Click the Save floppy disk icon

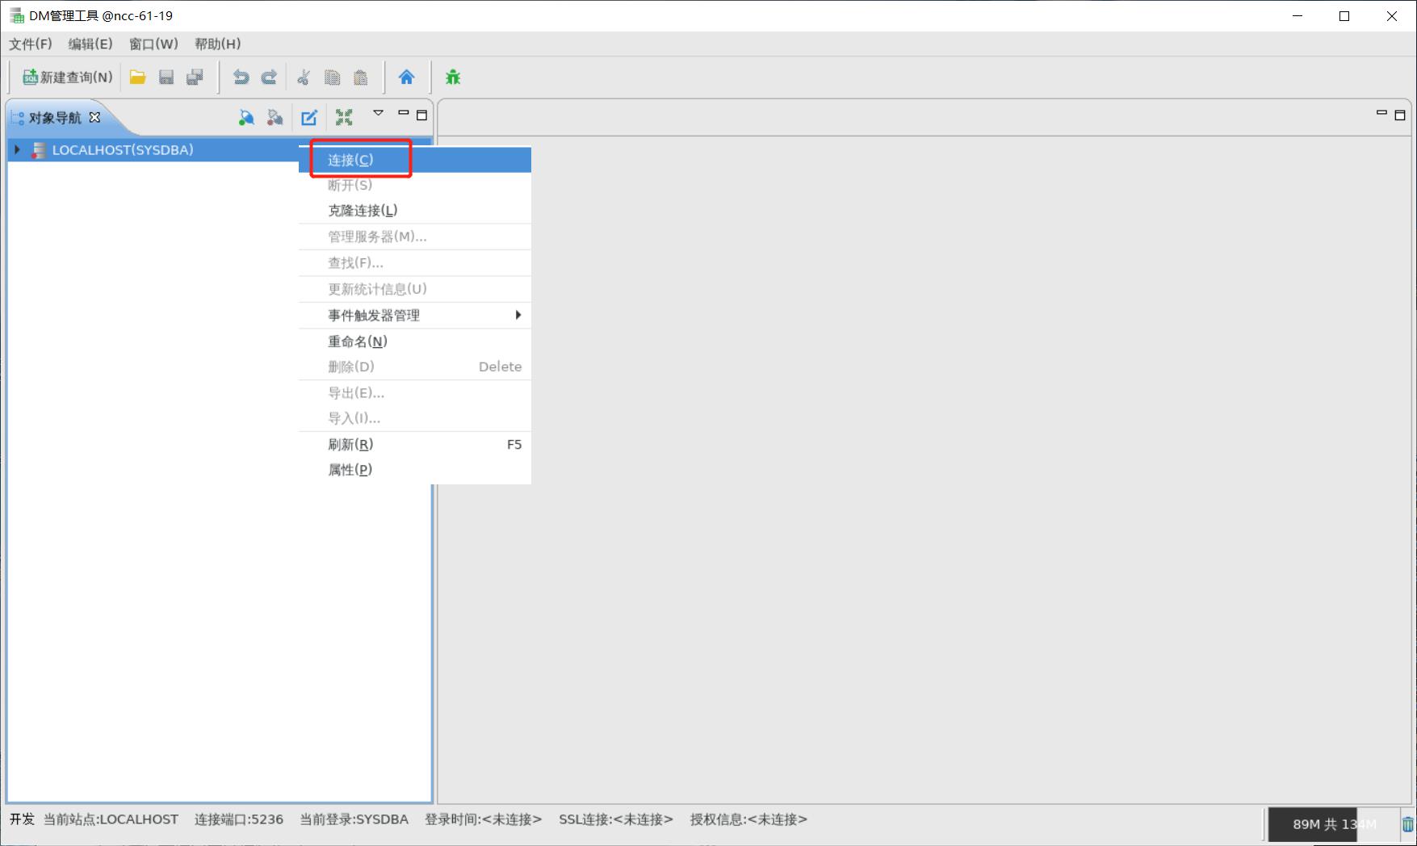pyautogui.click(x=166, y=77)
